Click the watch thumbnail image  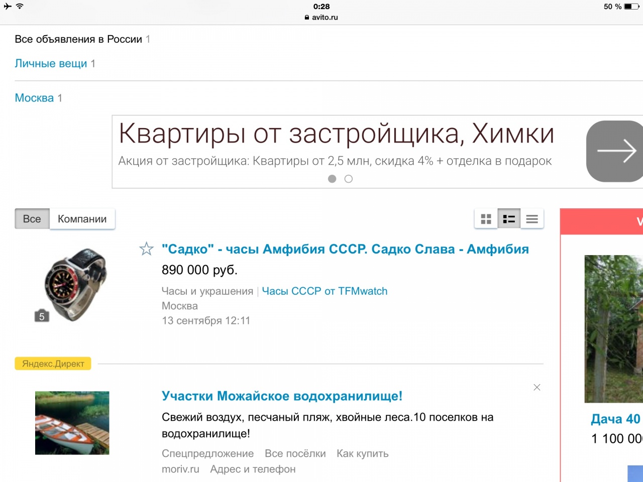click(x=75, y=284)
